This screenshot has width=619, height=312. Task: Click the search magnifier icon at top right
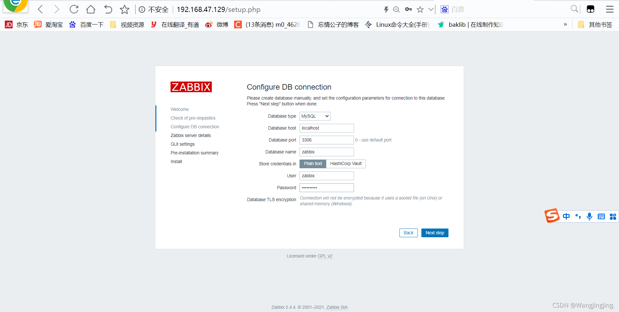574,9
